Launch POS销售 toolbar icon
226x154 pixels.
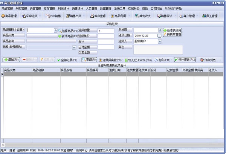click(x=53, y=16)
